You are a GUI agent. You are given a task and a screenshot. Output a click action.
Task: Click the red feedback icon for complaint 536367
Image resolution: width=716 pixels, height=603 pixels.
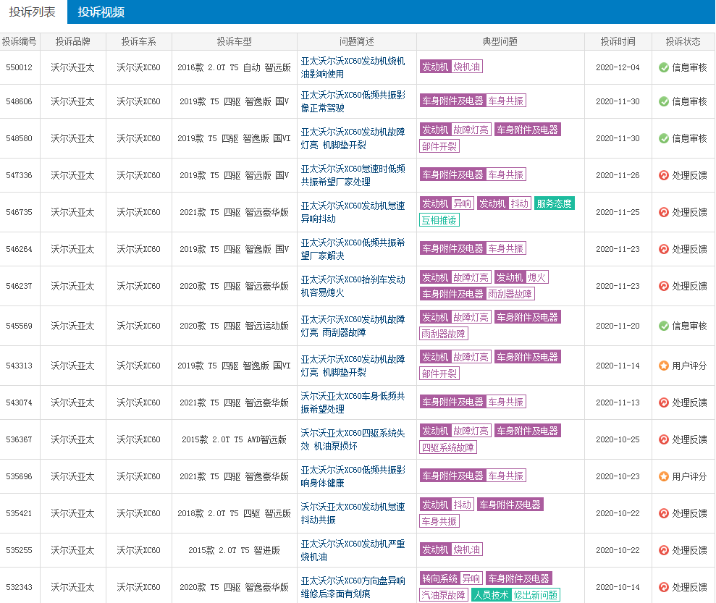click(x=664, y=439)
